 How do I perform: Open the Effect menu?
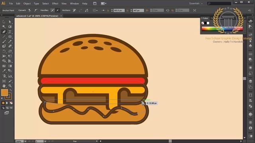tap(55, 4)
